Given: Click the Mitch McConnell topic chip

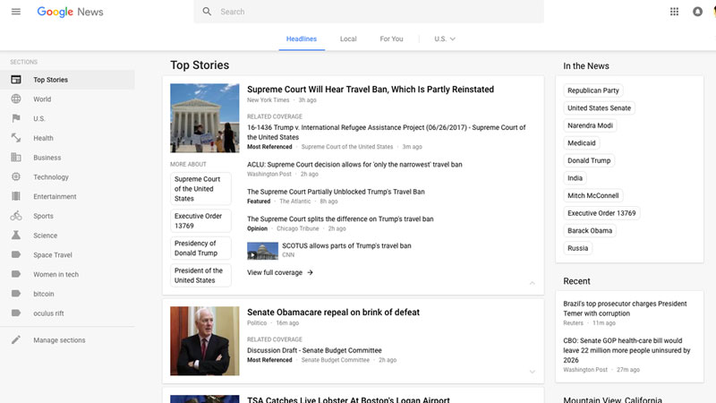Looking at the screenshot, I should coord(592,195).
